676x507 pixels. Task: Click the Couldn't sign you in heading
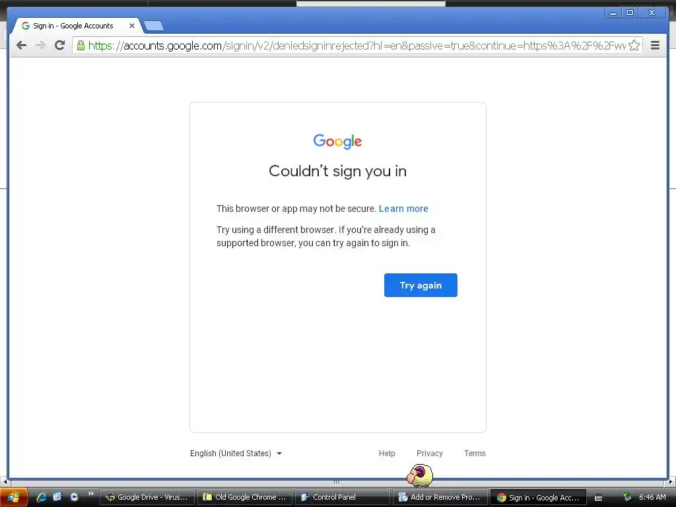click(x=337, y=171)
